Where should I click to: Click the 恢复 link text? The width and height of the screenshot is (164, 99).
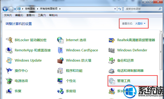(18, 91)
